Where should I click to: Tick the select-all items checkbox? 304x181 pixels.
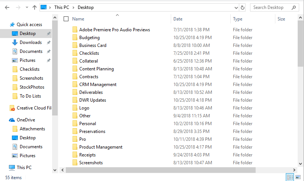(66, 19)
